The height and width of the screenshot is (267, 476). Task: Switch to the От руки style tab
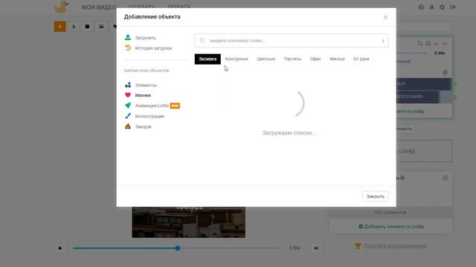pyautogui.click(x=361, y=59)
